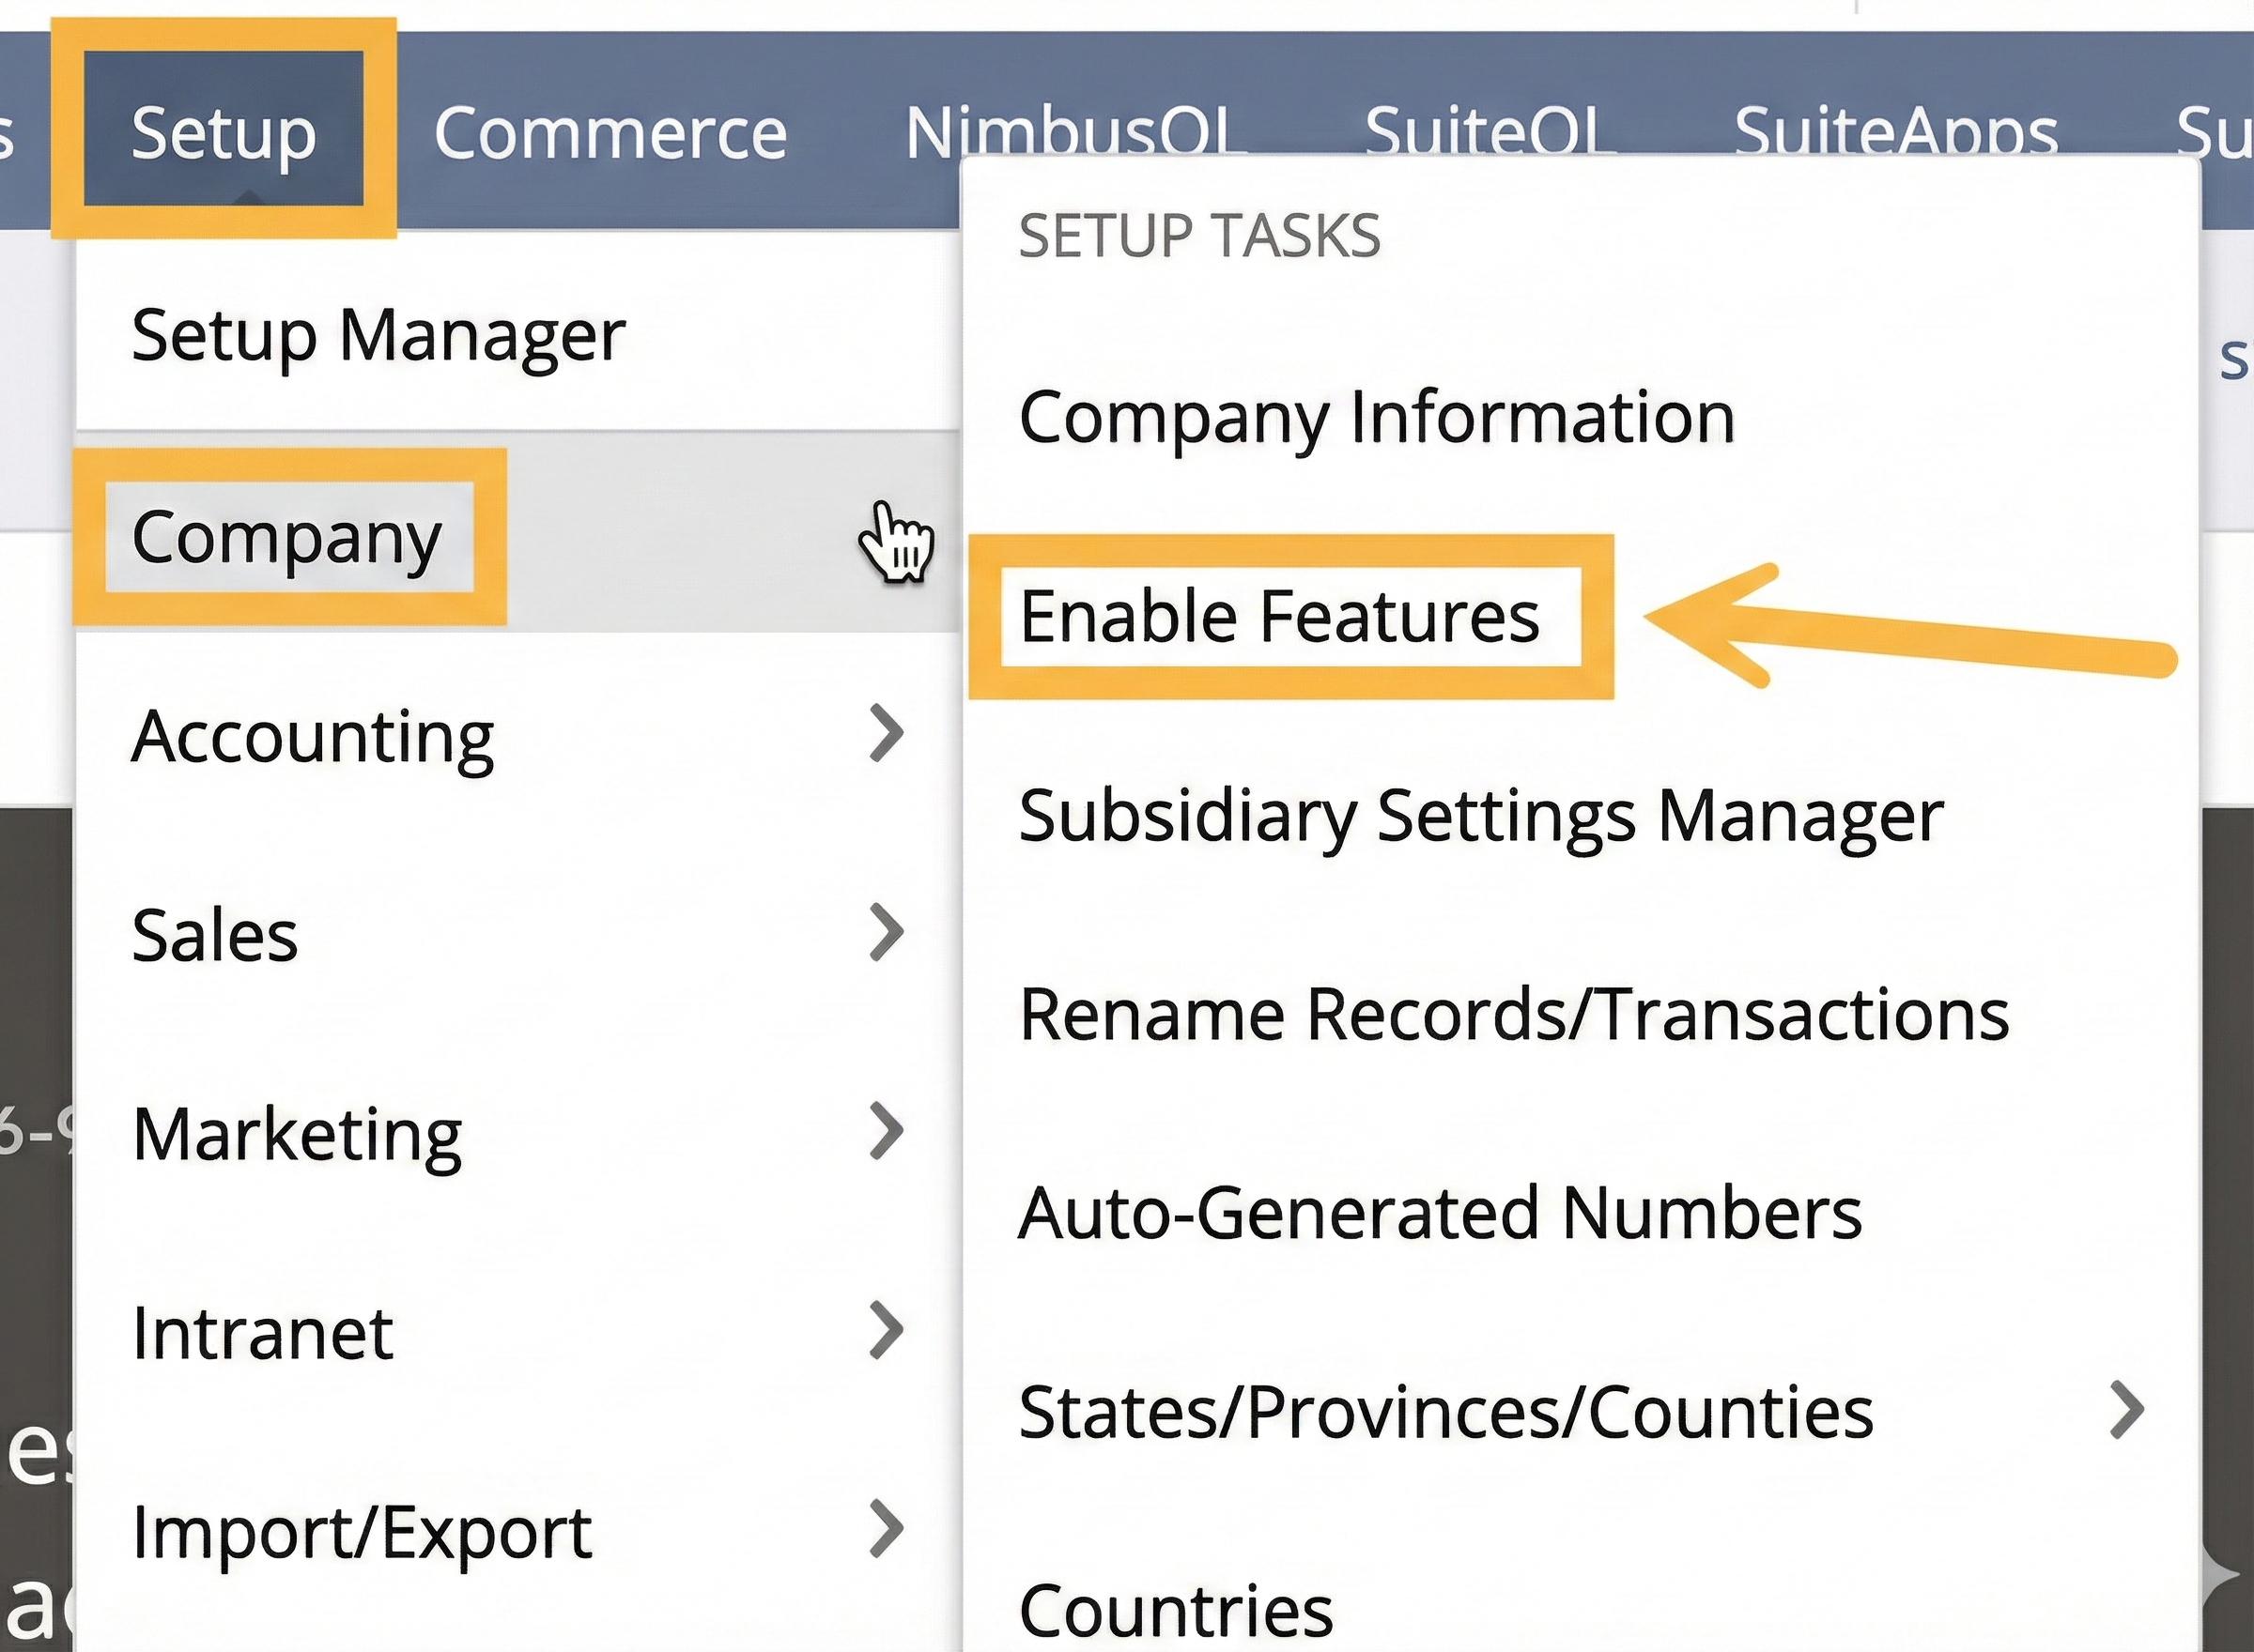
Task: Open the Commerce menu tab
Action: tap(610, 132)
